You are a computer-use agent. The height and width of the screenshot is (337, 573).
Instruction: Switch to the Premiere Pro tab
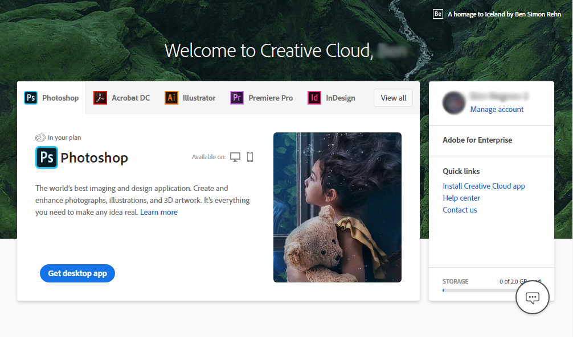[261, 98]
